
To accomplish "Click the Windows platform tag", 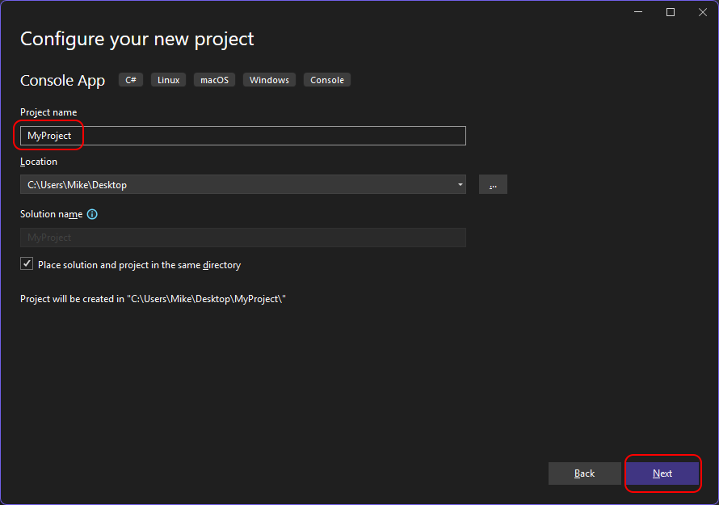I will click(269, 80).
